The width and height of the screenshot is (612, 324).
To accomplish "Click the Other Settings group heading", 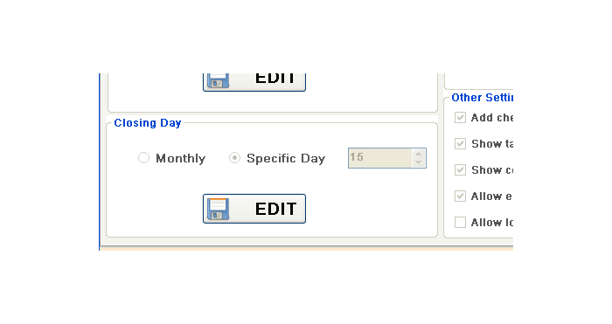I will click(482, 98).
